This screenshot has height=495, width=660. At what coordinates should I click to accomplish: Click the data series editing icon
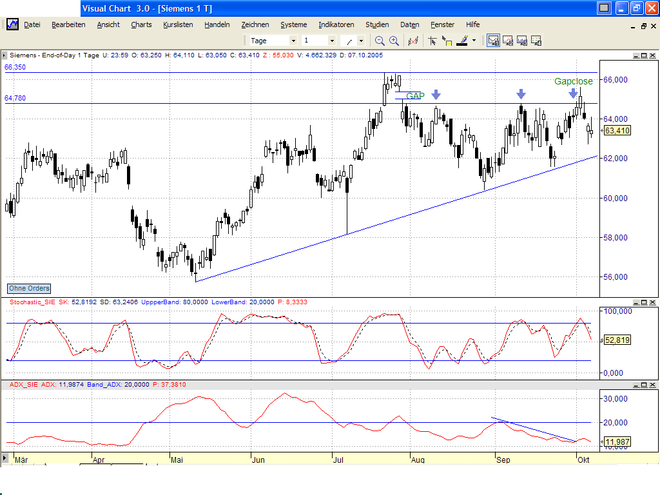413,40
